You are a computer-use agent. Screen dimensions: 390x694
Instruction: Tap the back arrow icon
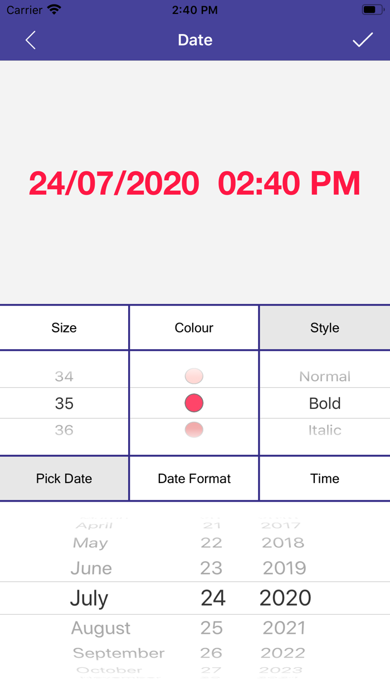(x=31, y=40)
